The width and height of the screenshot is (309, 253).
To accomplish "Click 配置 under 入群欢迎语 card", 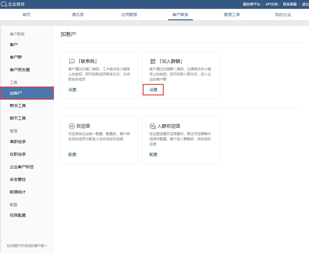I will 154,154.
